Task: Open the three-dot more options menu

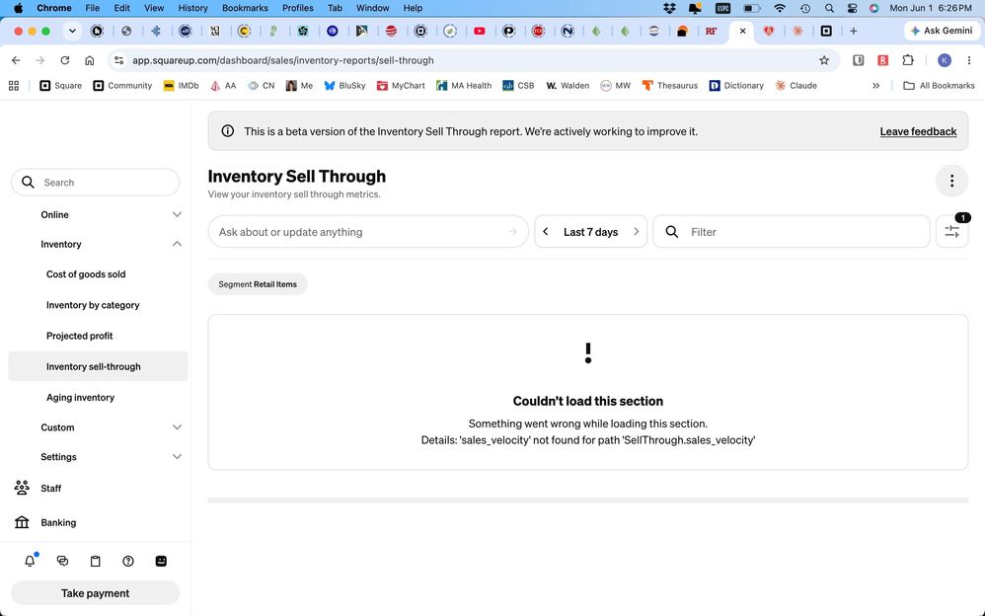Action: click(951, 181)
